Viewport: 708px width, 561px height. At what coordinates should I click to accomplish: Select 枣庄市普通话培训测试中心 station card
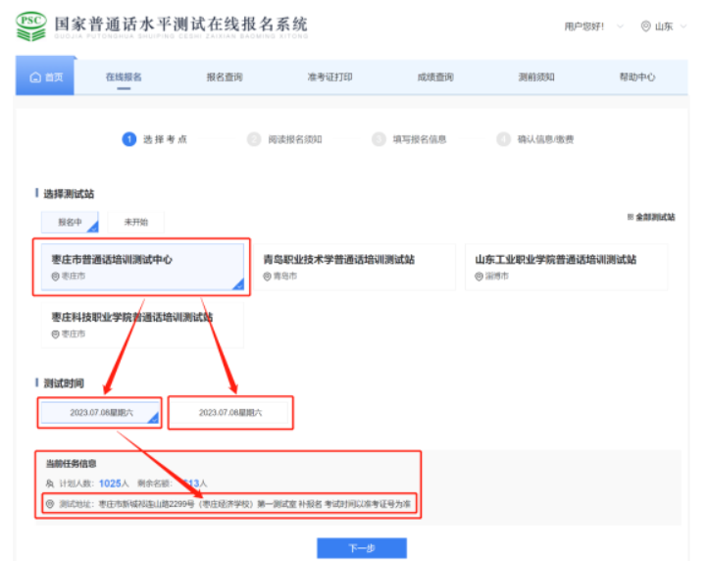pyautogui.click(x=141, y=267)
